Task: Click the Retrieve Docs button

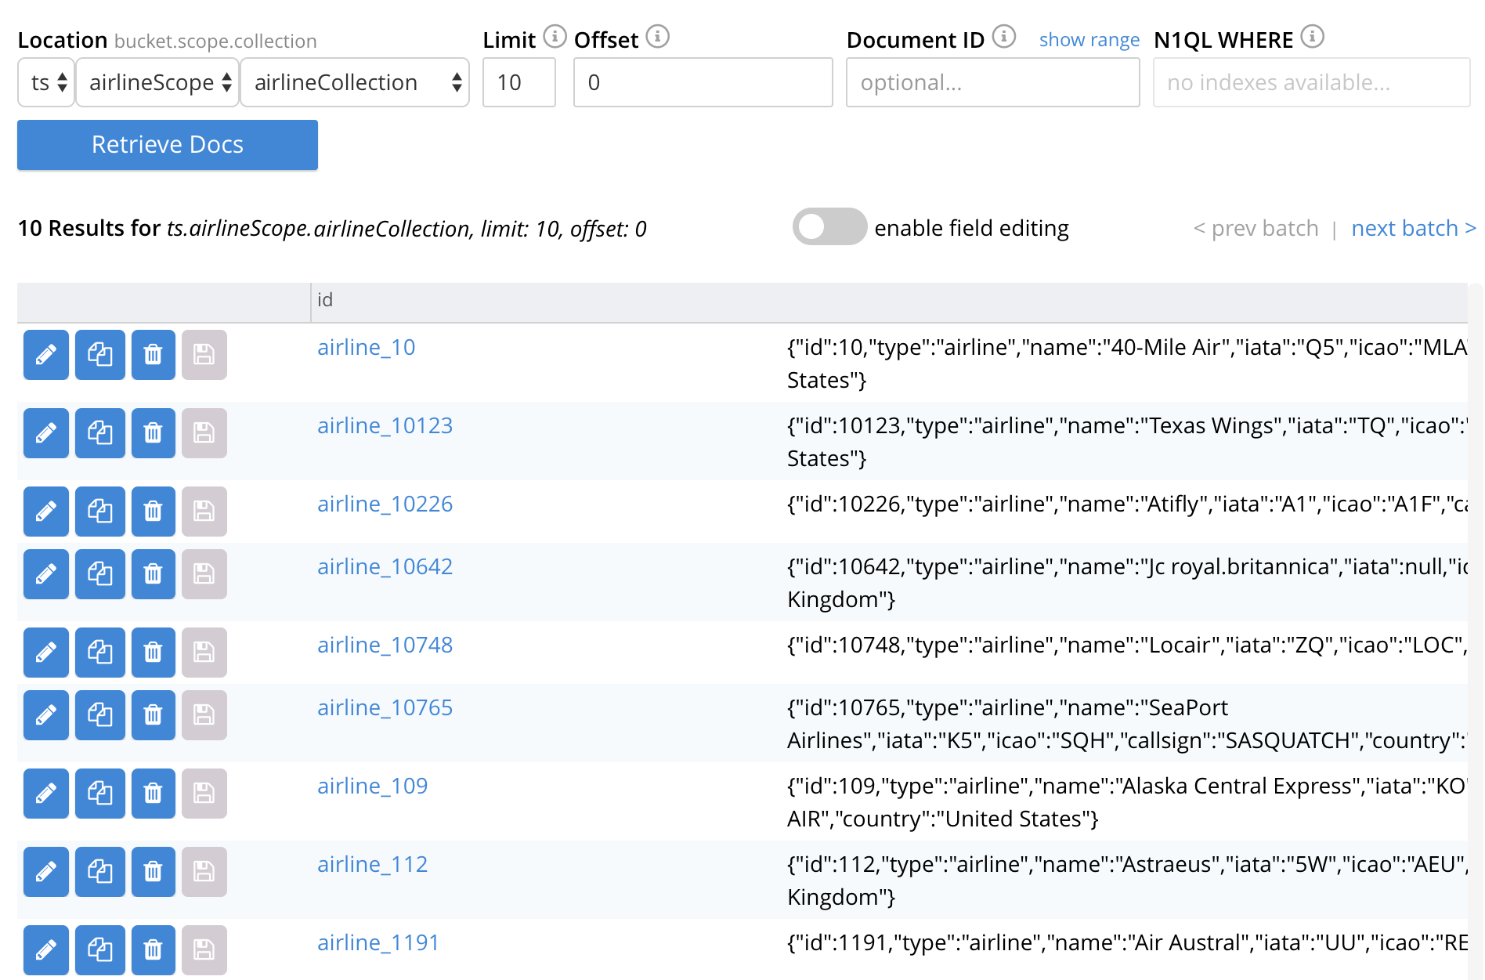Action: (168, 145)
